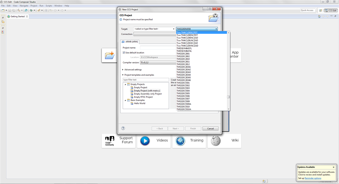Screen dimensions: 339x184
Task: Click the device list scroll-down arrow
Action: point(228,109)
